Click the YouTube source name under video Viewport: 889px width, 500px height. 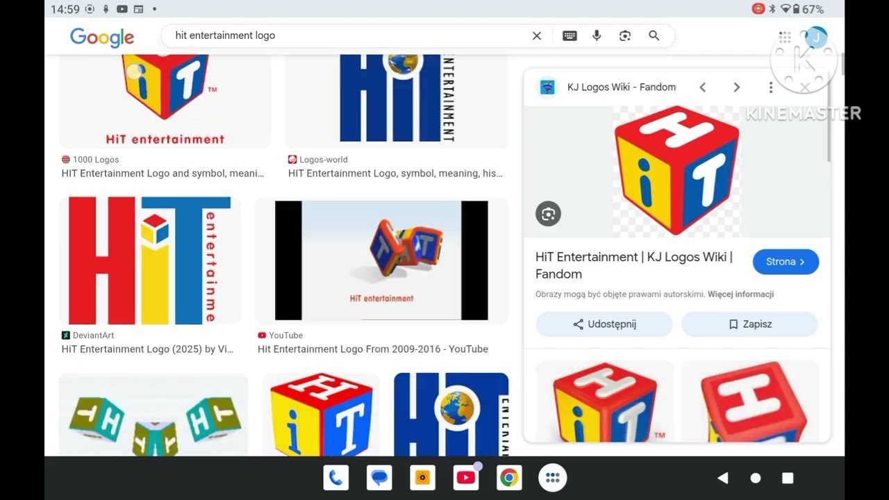(286, 335)
